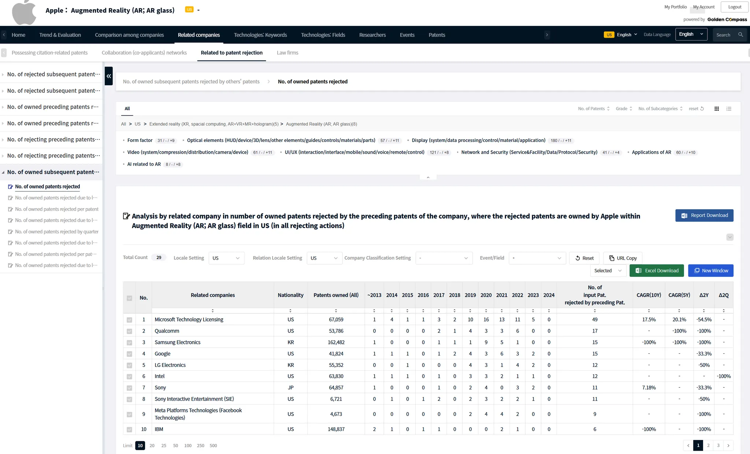The height and width of the screenshot is (454, 750).
Task: Open the Locale Setting dropdown
Action: tap(226, 258)
